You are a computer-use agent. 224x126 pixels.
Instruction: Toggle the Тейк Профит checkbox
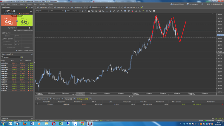click(x=3, y=44)
